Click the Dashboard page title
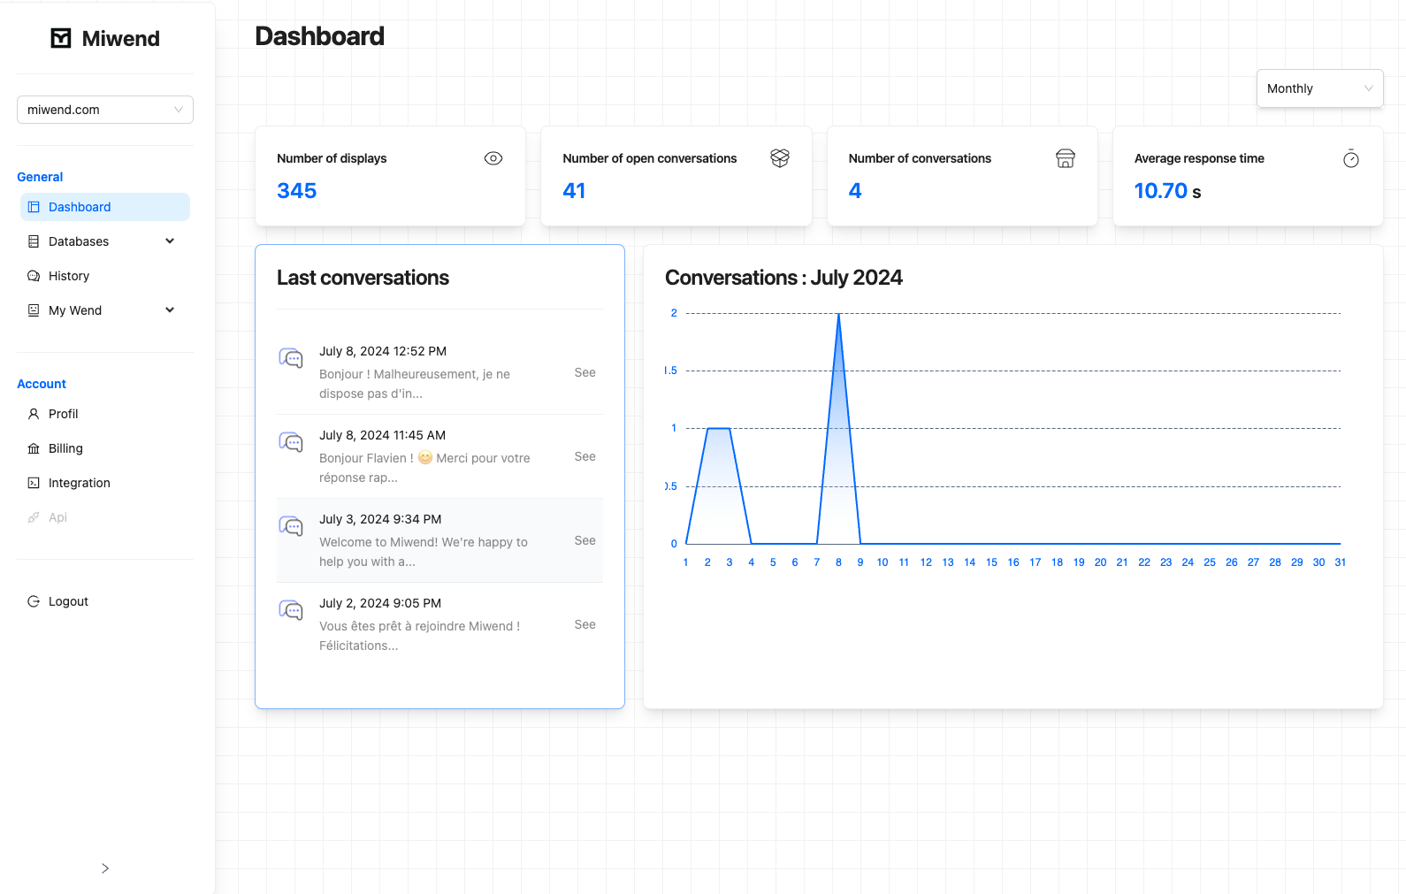Screen dimensions: 1406x894 pos(319,36)
